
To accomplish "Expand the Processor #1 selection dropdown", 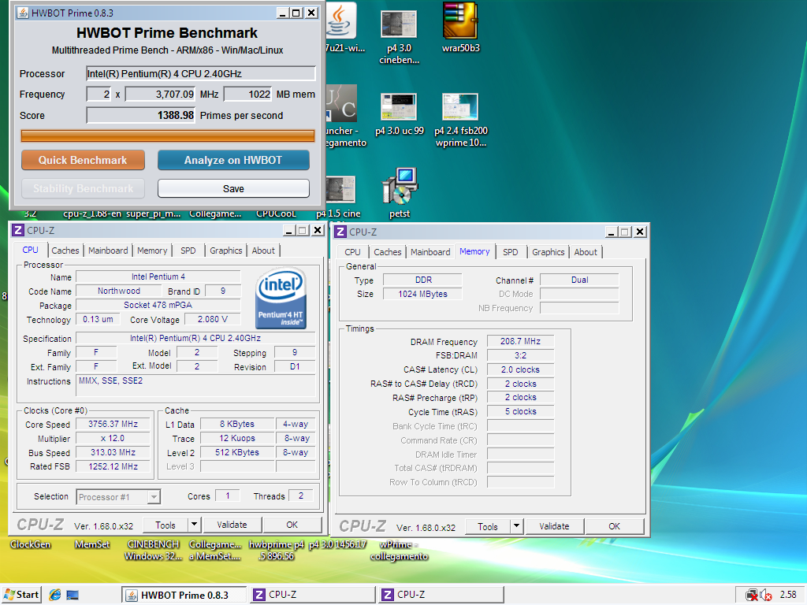I will 154,497.
